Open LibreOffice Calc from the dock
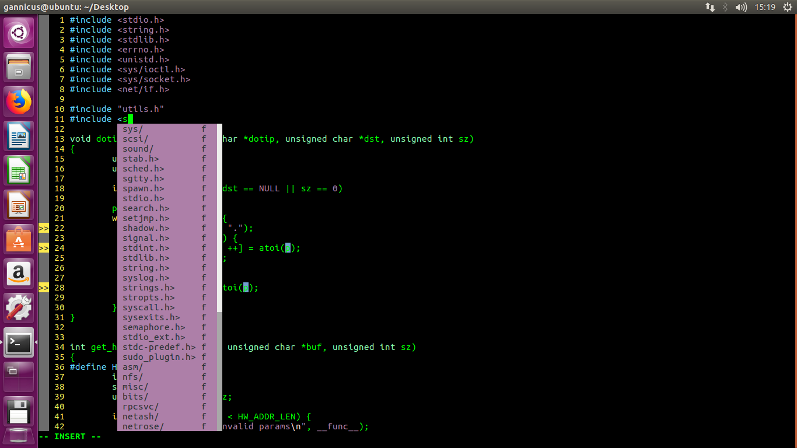The image size is (797, 448). (x=19, y=170)
